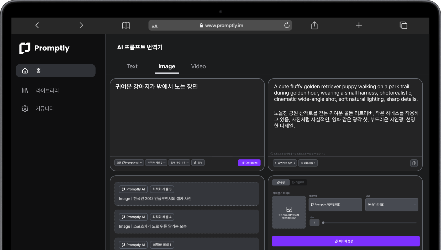Open the 답변 개수 1개 dropdown
This screenshot has height=250, width=441.
click(x=179, y=163)
